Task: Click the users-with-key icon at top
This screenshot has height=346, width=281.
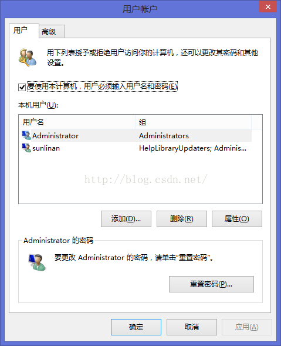Action: click(28, 58)
